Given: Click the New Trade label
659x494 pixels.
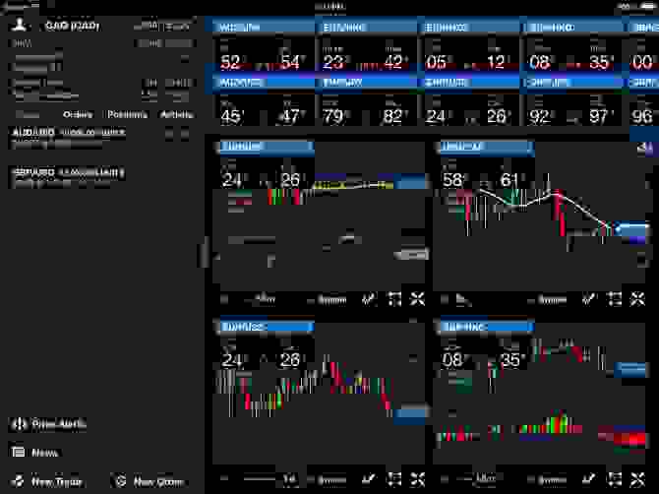Looking at the screenshot, I should [x=57, y=481].
